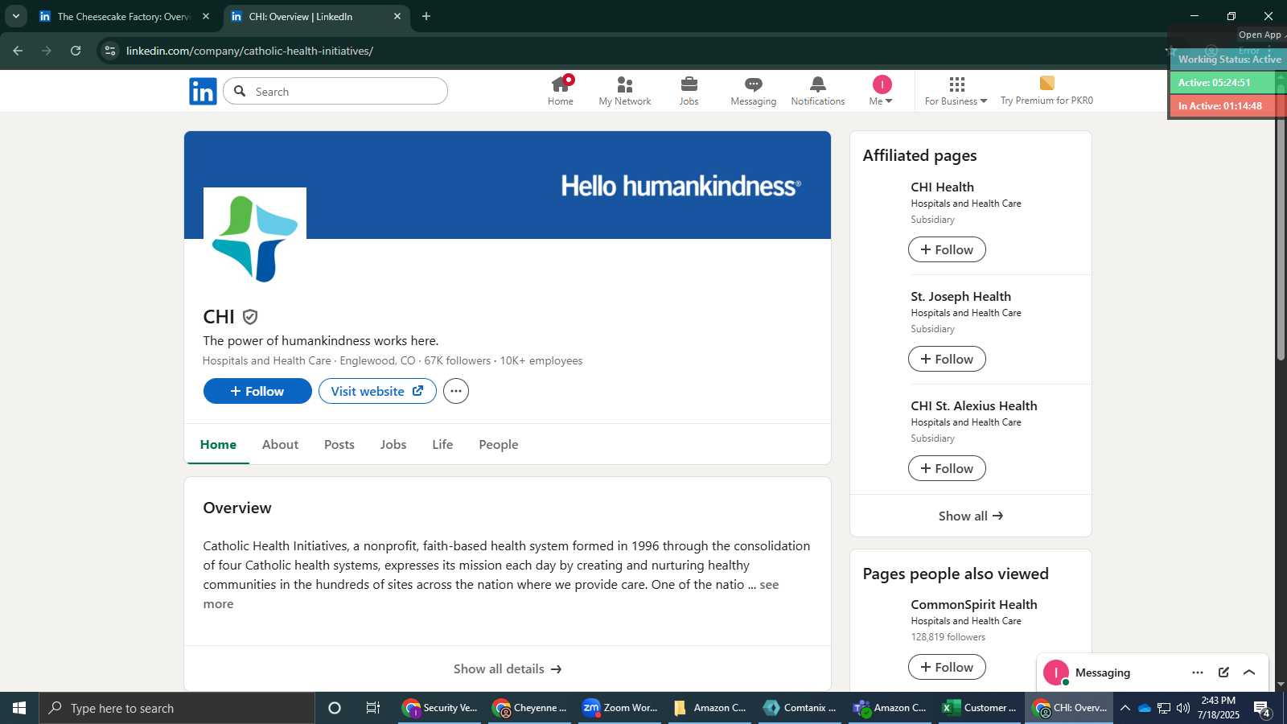The image size is (1287, 724).
Task: View site information icon in address bar
Action: point(110,51)
